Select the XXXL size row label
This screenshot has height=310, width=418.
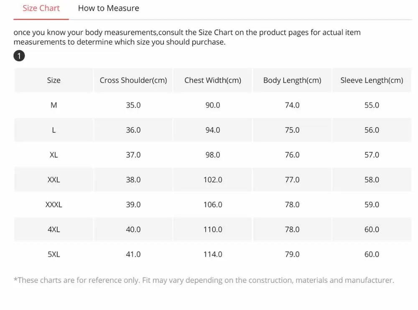54,205
